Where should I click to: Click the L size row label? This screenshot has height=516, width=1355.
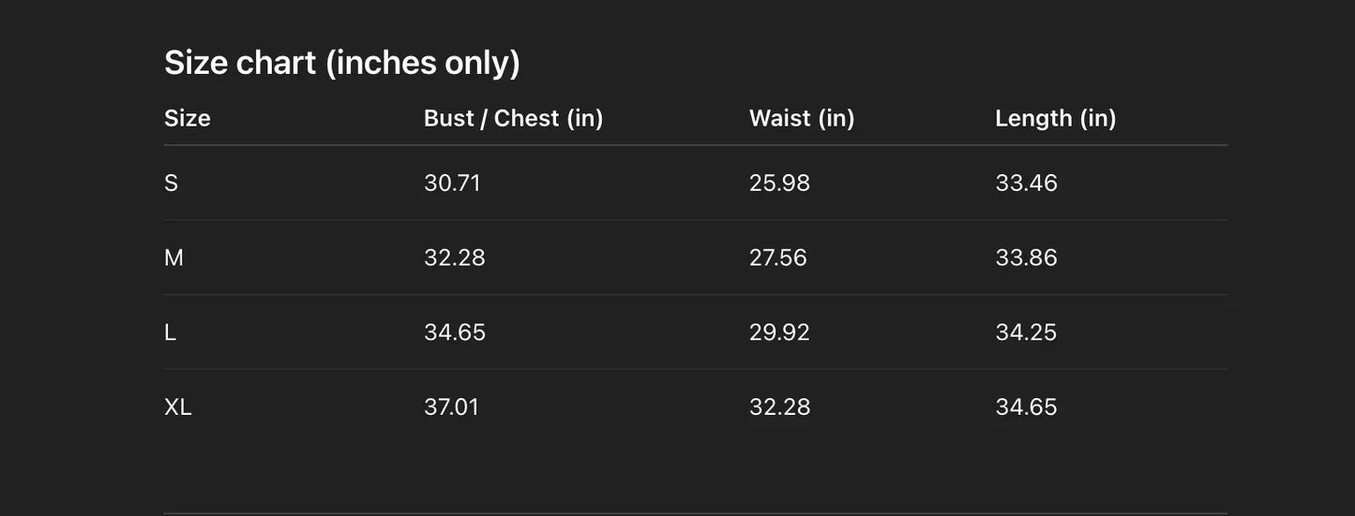click(x=170, y=332)
